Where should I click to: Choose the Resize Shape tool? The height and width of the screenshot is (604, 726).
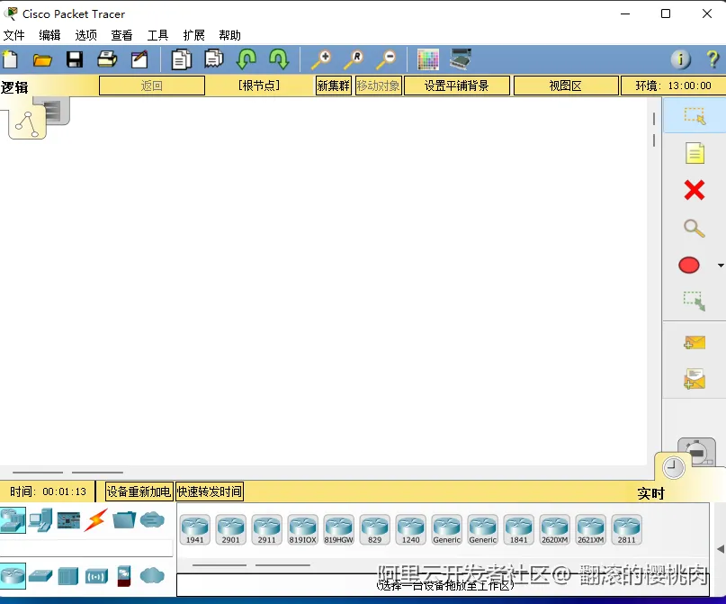(695, 301)
